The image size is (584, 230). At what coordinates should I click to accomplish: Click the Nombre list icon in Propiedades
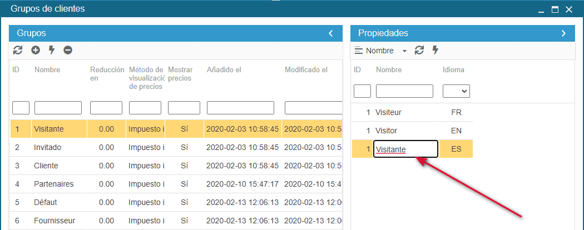[x=359, y=51]
